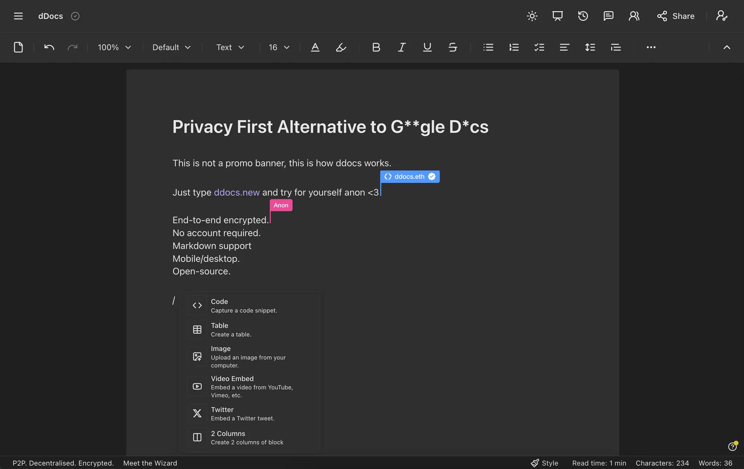Open the new document icon

click(18, 47)
